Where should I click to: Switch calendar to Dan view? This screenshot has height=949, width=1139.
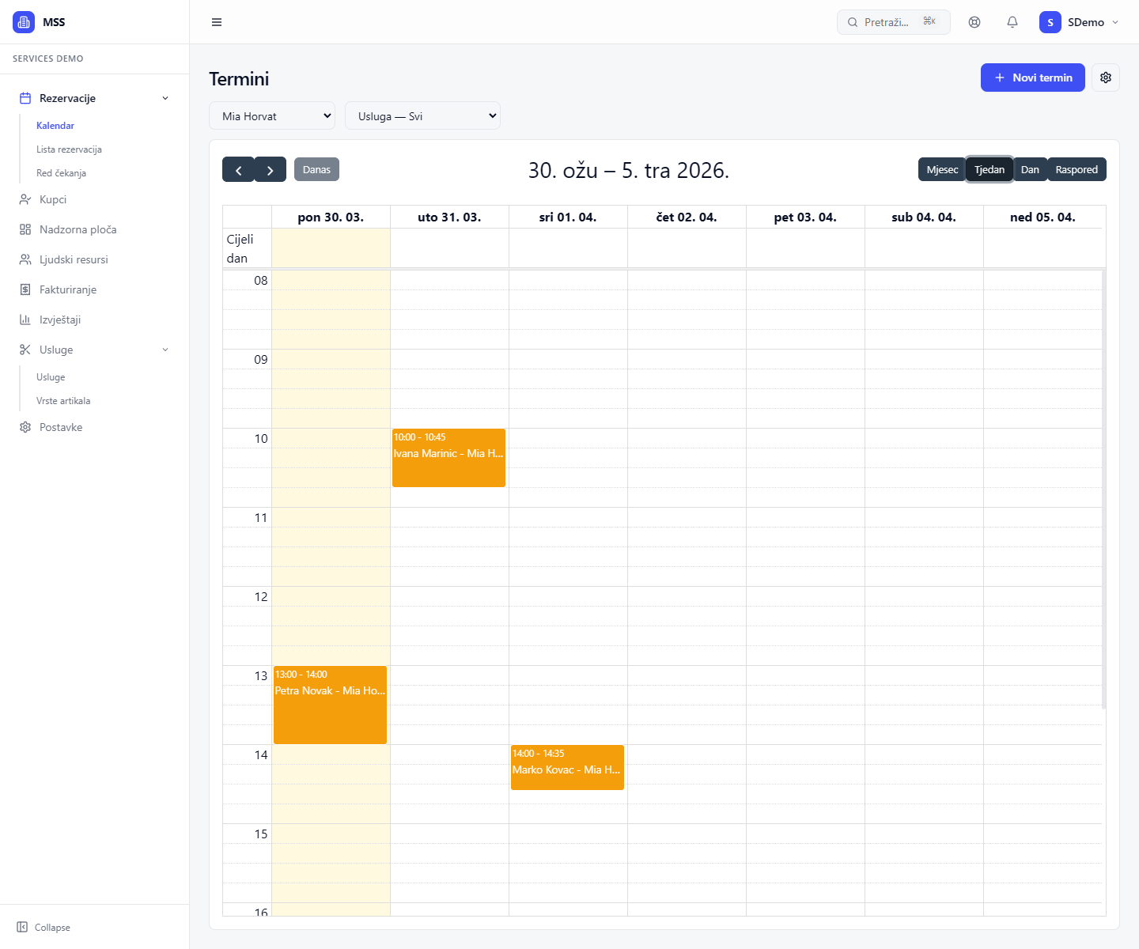coord(1030,170)
